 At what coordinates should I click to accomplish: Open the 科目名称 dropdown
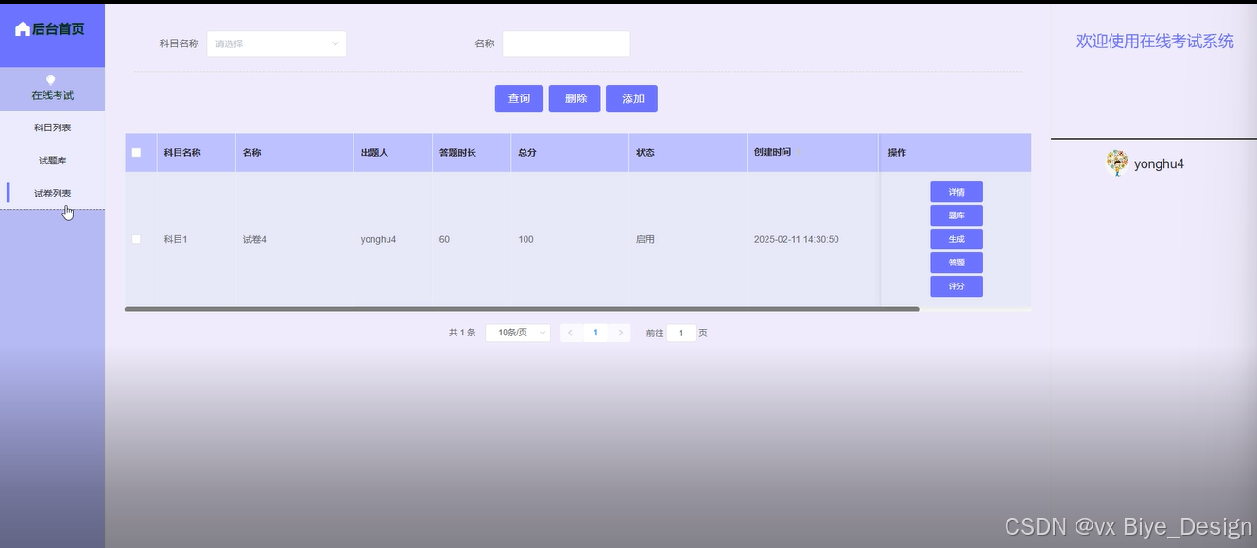coord(276,43)
